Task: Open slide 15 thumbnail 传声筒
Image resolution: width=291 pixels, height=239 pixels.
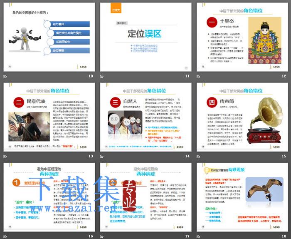Action: point(242,117)
